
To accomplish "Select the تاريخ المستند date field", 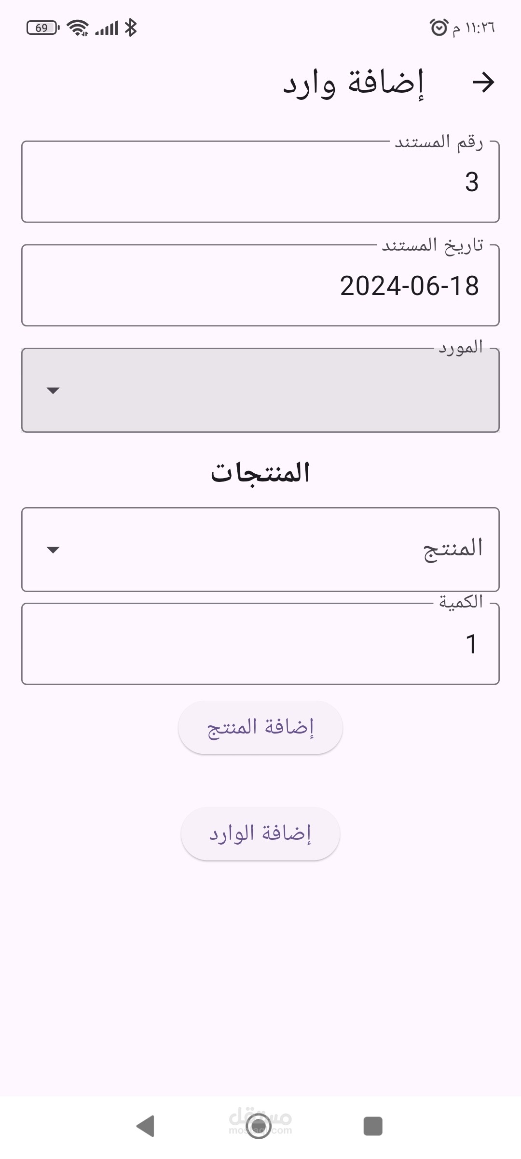I will pos(260,285).
